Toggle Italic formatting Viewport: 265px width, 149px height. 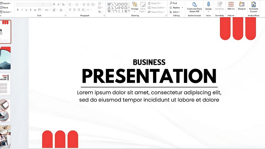(x=22, y=10)
